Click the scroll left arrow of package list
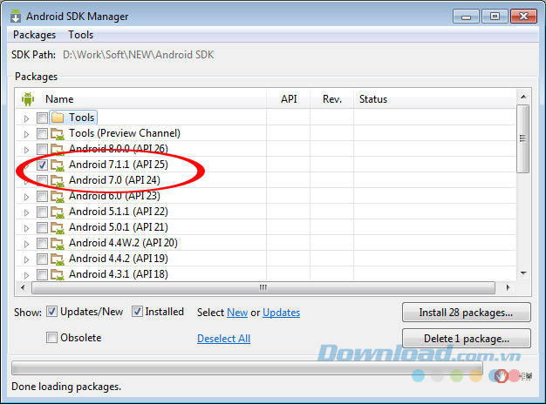This screenshot has width=546, height=404. point(23,288)
